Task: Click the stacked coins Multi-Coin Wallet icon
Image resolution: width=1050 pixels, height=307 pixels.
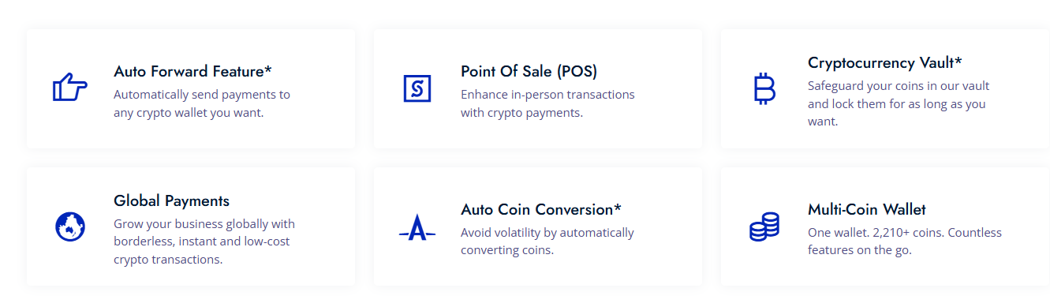Action: 764,227
